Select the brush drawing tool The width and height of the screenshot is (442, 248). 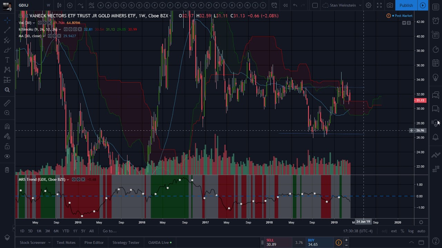pyautogui.click(x=7, y=50)
